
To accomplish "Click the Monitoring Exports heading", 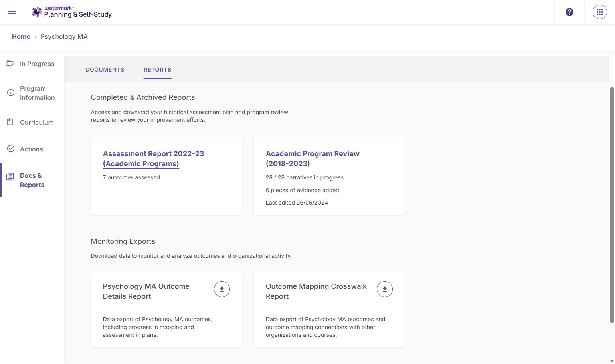I will pyautogui.click(x=123, y=241).
